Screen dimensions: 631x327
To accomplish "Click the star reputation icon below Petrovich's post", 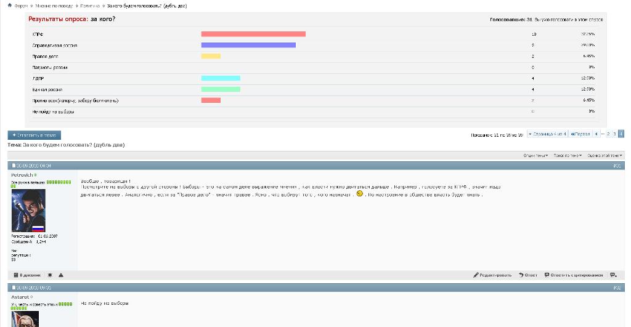I will point(50,275).
